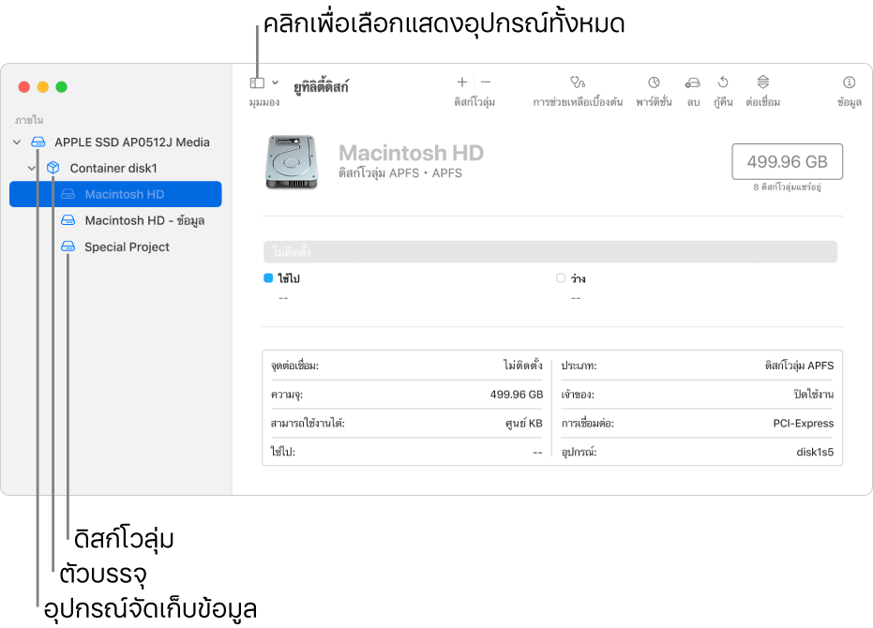873x628 pixels.
Task: Click the 499.96 GB capacity box
Action: [787, 162]
